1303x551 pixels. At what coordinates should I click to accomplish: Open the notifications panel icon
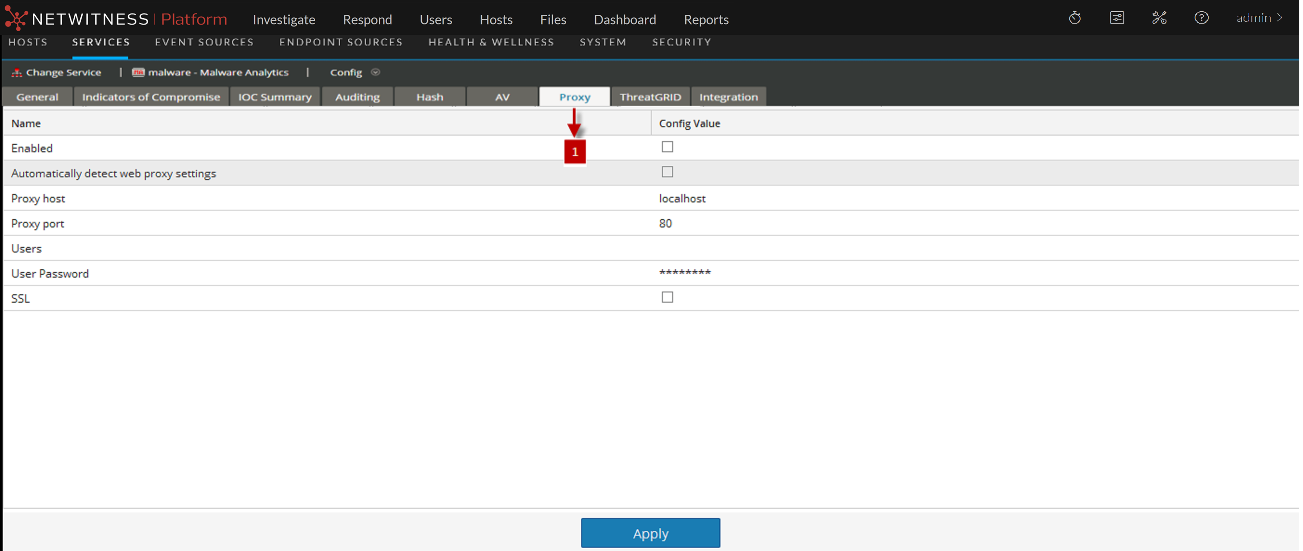(x=1116, y=18)
